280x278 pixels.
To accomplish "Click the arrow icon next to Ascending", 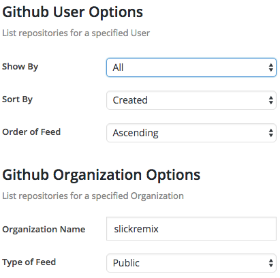I will click(x=270, y=133).
